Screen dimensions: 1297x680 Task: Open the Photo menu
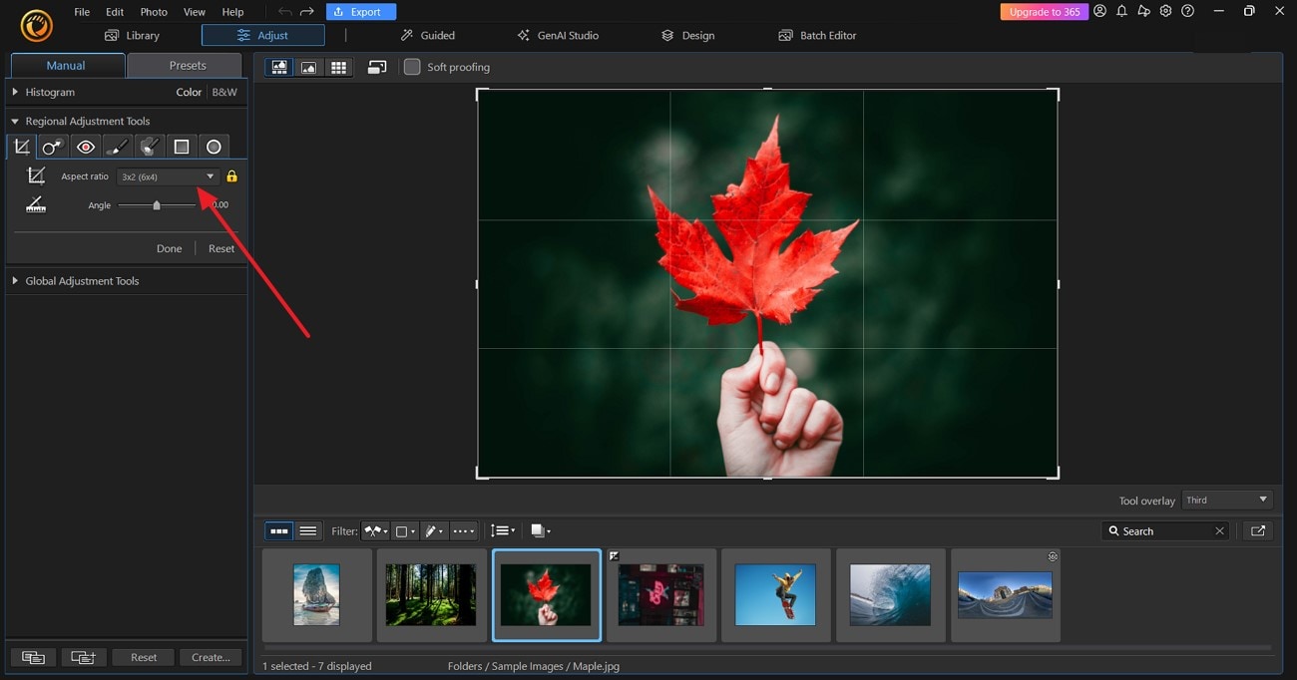point(154,12)
